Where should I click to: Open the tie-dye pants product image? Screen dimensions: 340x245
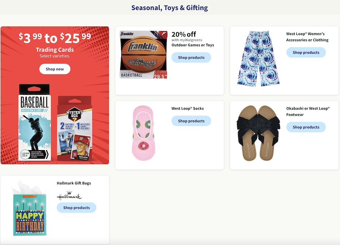click(x=258, y=59)
